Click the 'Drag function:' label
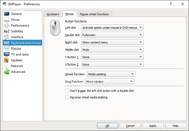The width and height of the screenshot is (189, 131). click(x=74, y=82)
